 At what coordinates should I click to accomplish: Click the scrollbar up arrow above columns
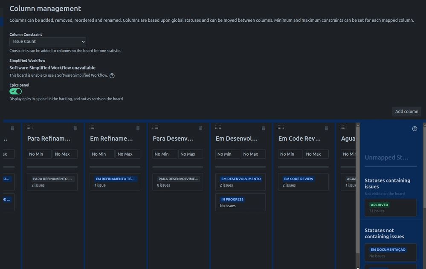tap(358, 125)
